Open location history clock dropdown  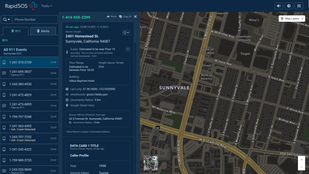(x=126, y=33)
